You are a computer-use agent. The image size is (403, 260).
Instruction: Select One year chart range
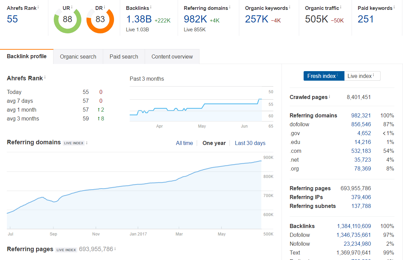point(214,143)
